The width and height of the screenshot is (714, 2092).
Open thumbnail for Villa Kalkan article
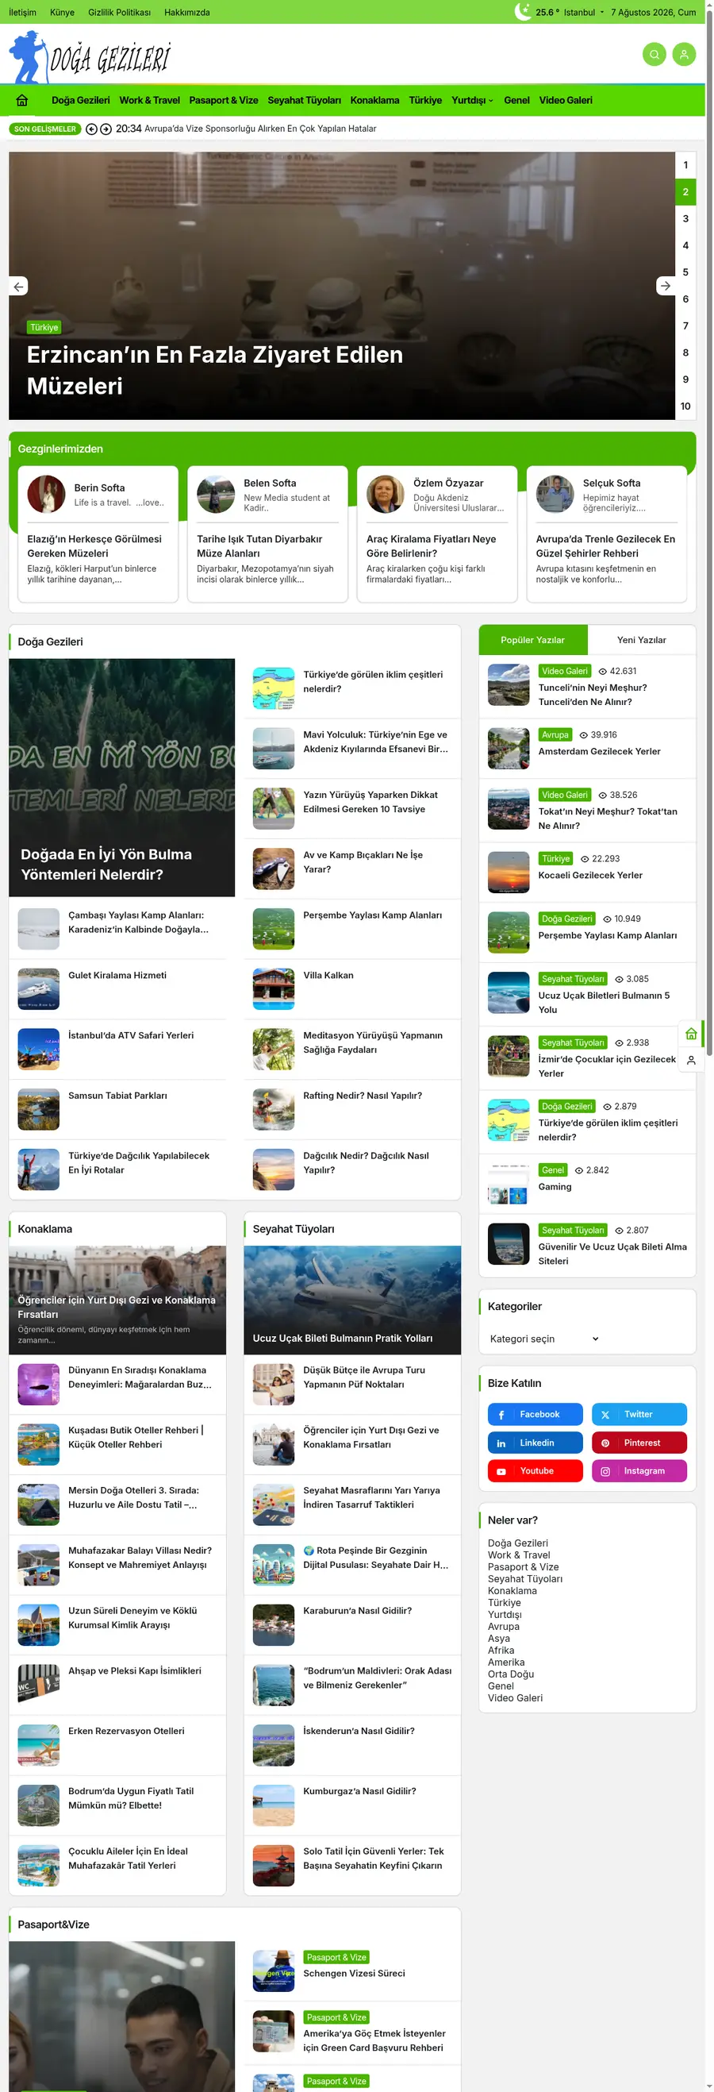[x=274, y=988]
